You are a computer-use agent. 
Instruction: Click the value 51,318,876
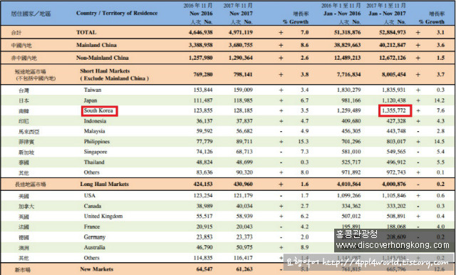click(348, 32)
